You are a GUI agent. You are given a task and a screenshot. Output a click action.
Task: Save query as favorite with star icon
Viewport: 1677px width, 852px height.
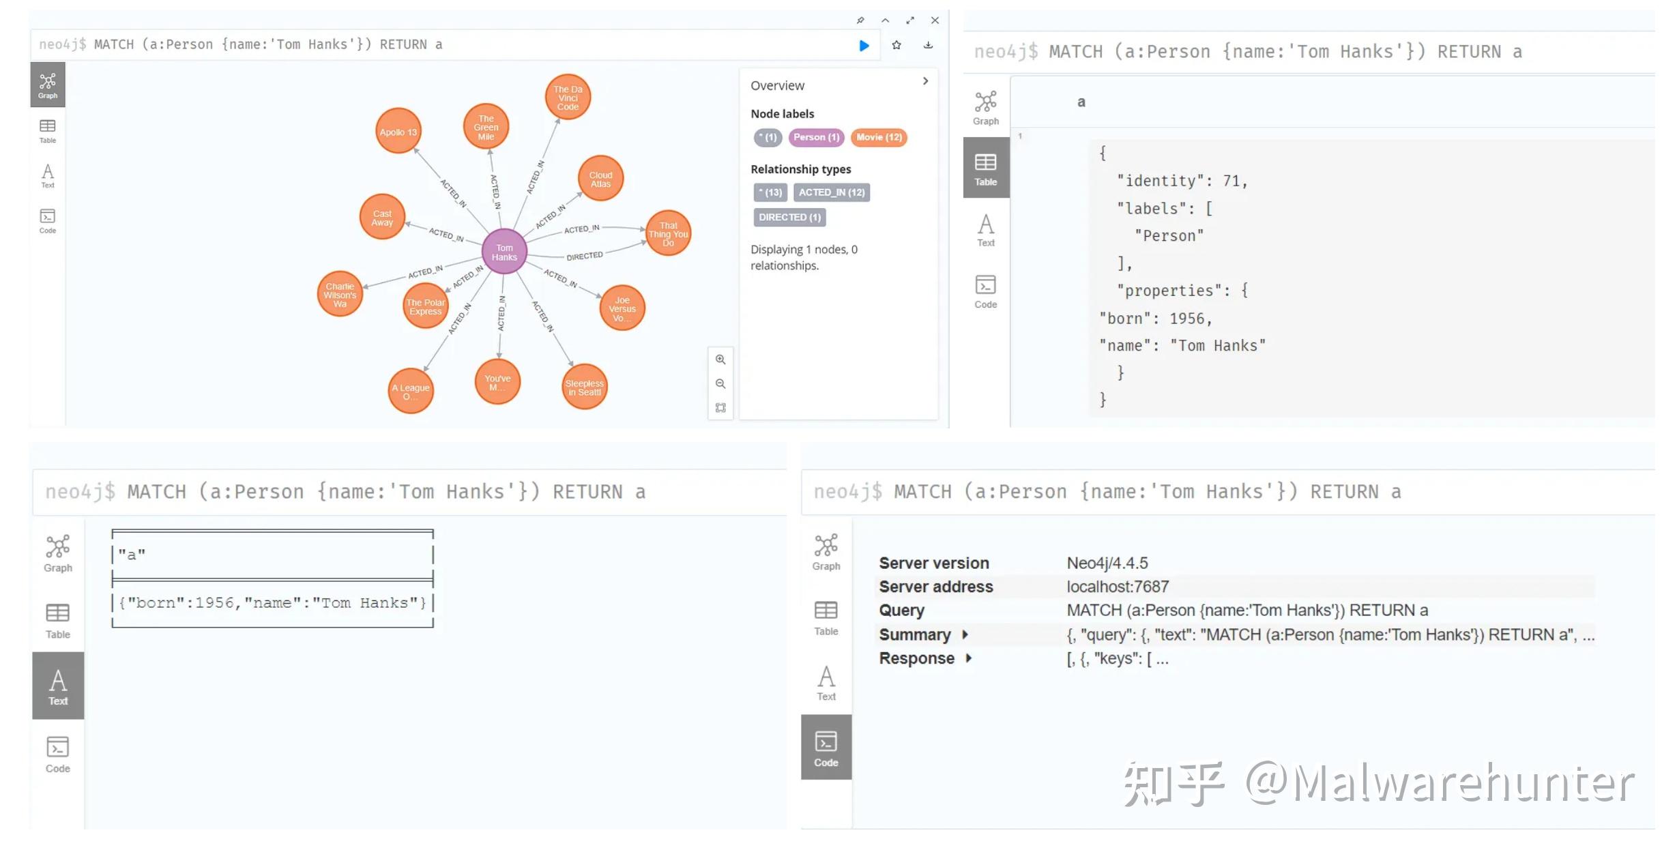click(x=896, y=45)
